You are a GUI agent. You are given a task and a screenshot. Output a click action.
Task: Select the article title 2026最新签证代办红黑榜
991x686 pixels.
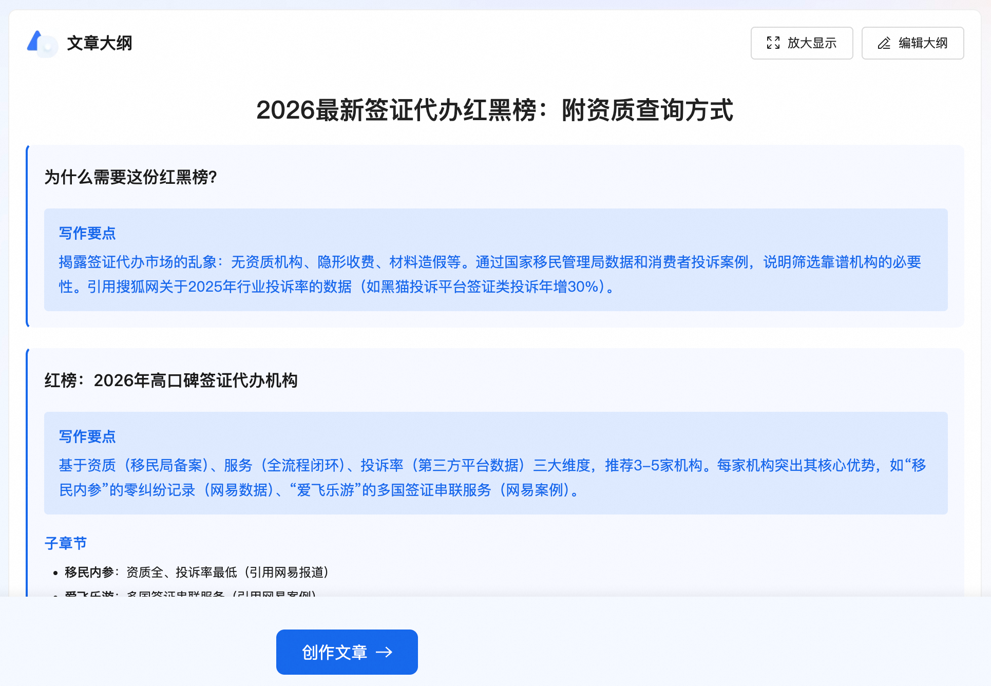pos(494,110)
